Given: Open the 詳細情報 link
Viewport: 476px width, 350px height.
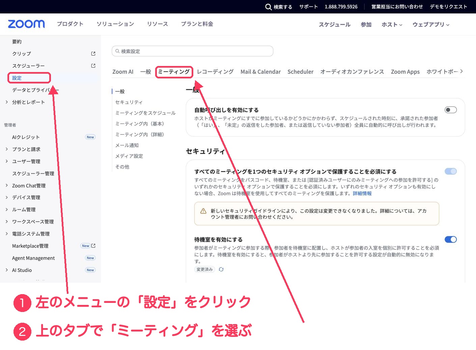Looking at the screenshot, I should (x=362, y=194).
